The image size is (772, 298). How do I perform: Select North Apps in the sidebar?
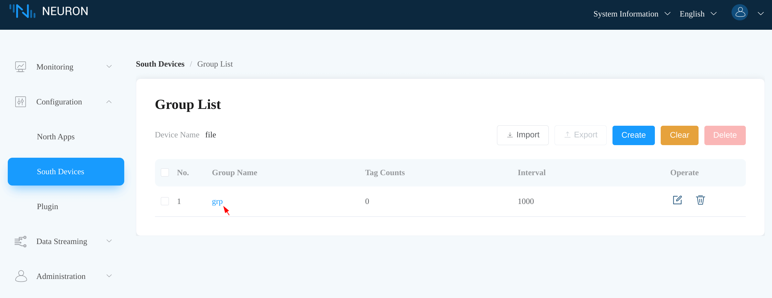click(x=56, y=136)
